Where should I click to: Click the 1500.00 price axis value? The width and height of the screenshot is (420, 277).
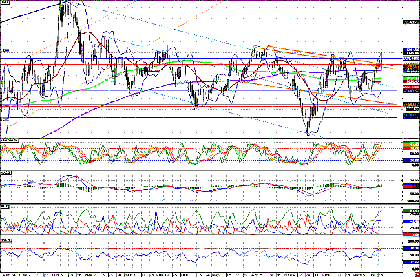412,110
